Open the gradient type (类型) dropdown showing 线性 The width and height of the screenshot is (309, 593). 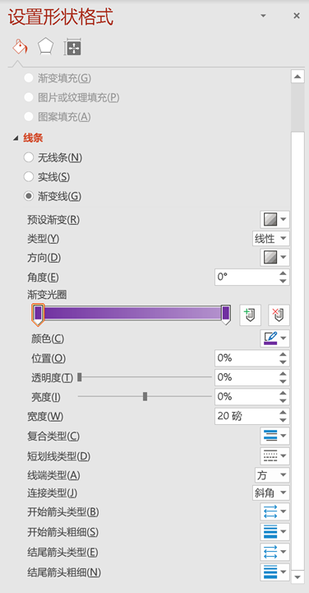coord(271,239)
